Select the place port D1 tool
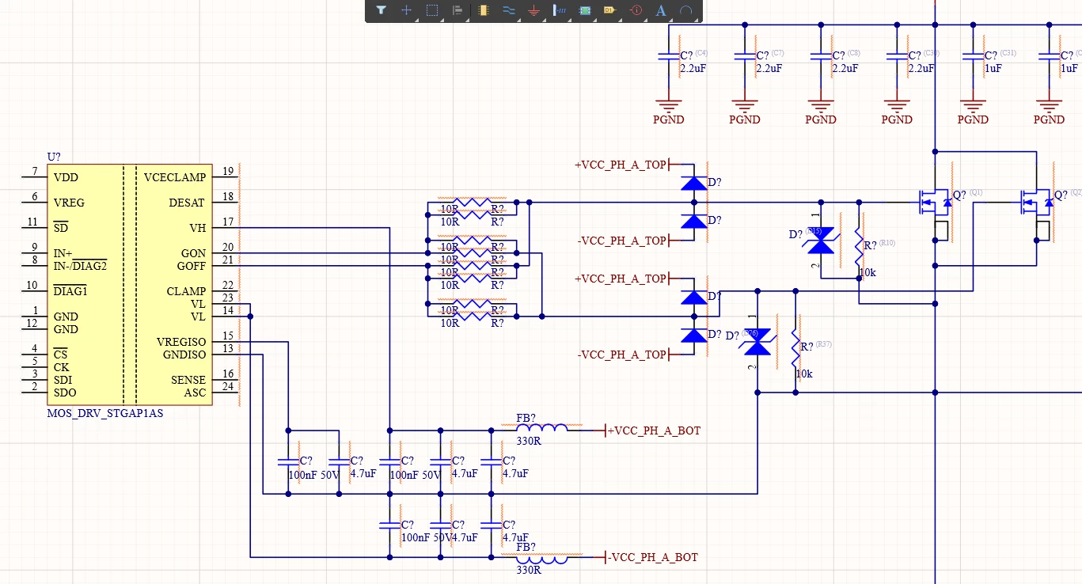Image resolution: width=1082 pixels, height=584 pixels. point(609,10)
